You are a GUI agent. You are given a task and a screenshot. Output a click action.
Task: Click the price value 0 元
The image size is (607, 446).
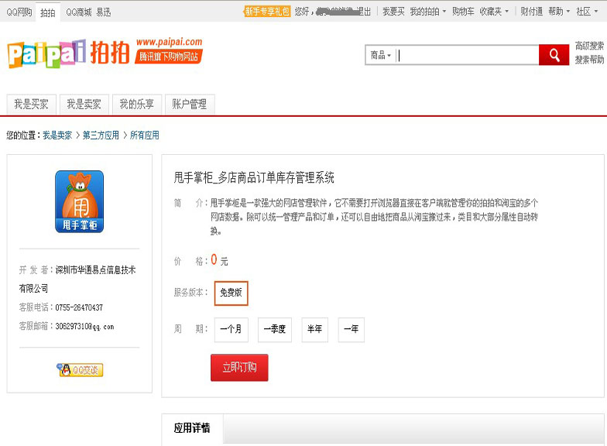[x=220, y=260]
